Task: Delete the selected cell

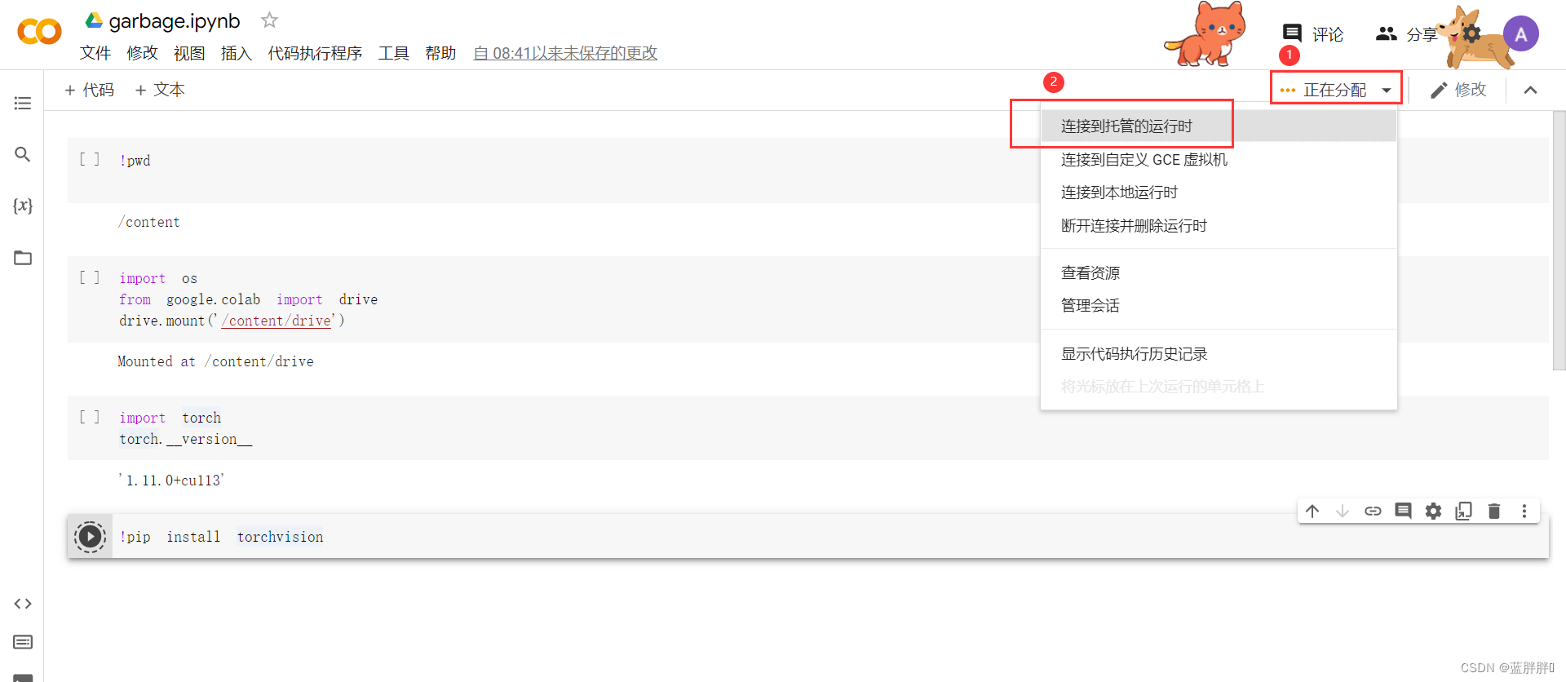Action: (x=1494, y=511)
